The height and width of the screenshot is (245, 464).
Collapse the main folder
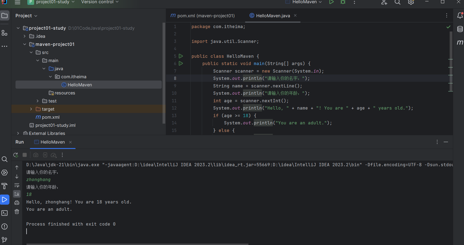[x=38, y=60]
